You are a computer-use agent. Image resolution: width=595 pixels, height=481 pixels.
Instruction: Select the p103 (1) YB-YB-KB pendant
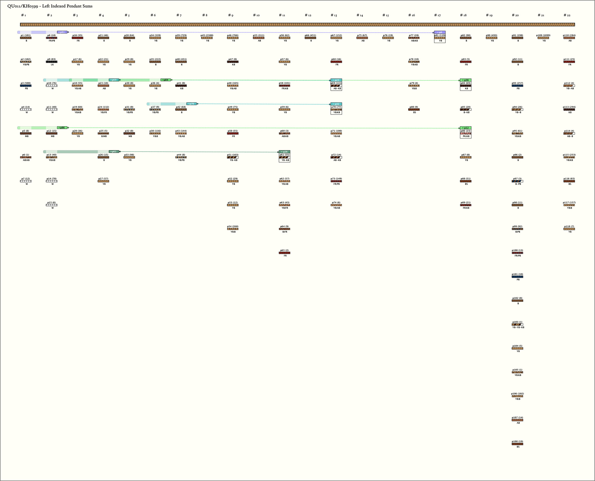[x=517, y=324]
